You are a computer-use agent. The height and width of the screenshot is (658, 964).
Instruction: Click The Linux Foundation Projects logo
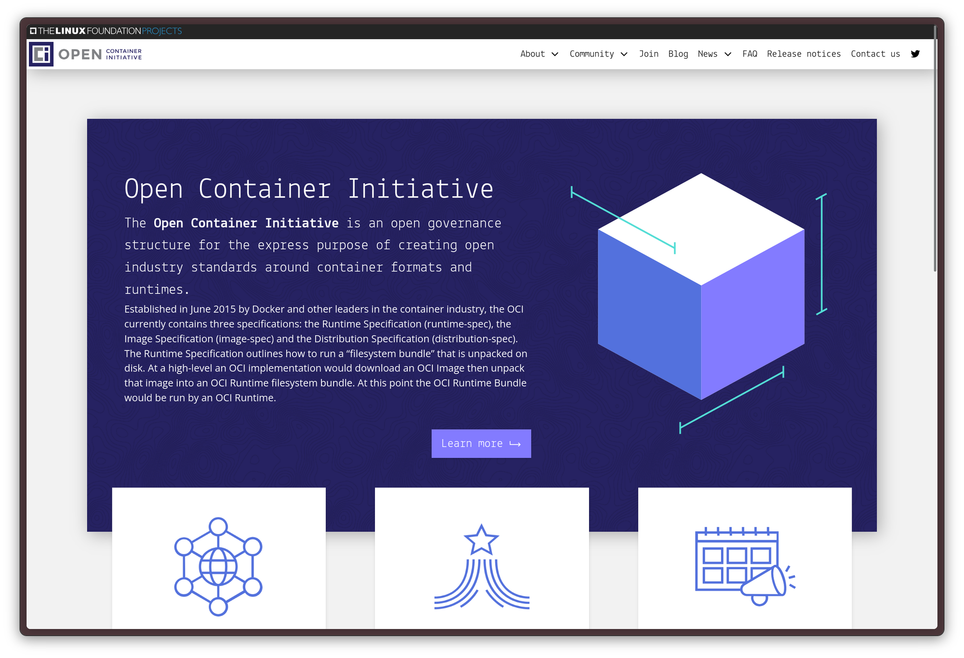click(106, 31)
